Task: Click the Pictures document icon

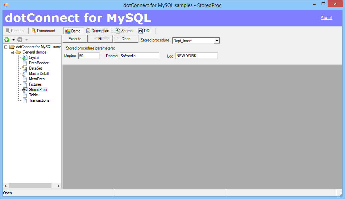Action: pyautogui.click(x=25, y=84)
